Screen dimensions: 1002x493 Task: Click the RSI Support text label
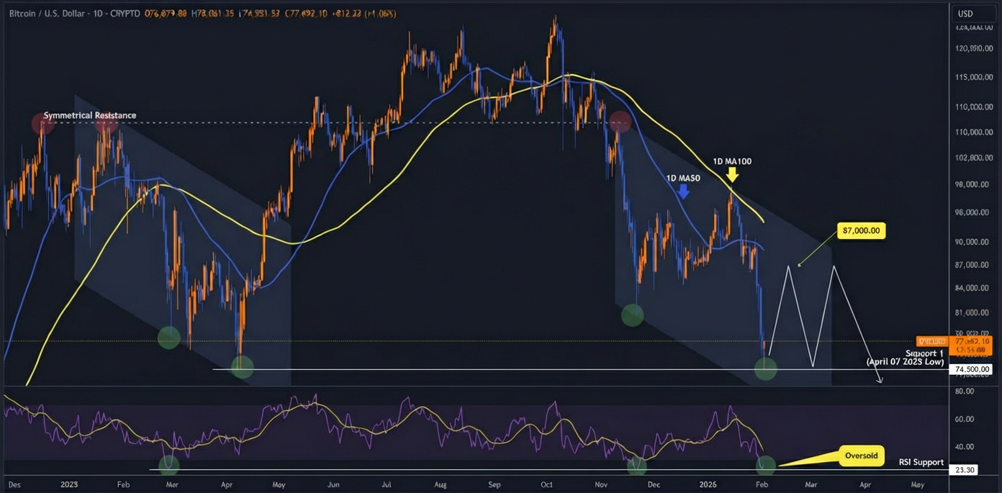[921, 462]
